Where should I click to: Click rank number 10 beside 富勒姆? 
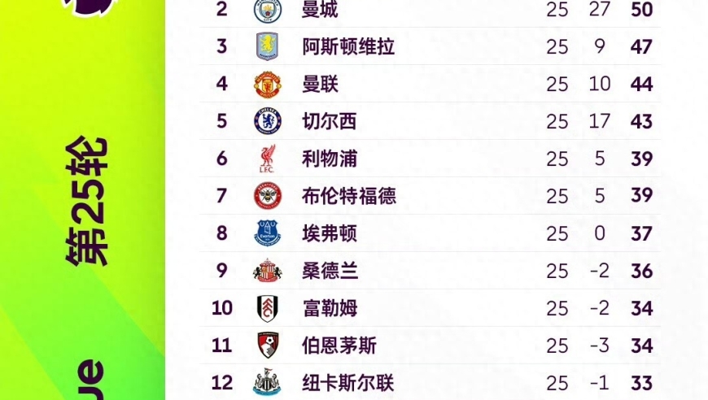(x=221, y=308)
